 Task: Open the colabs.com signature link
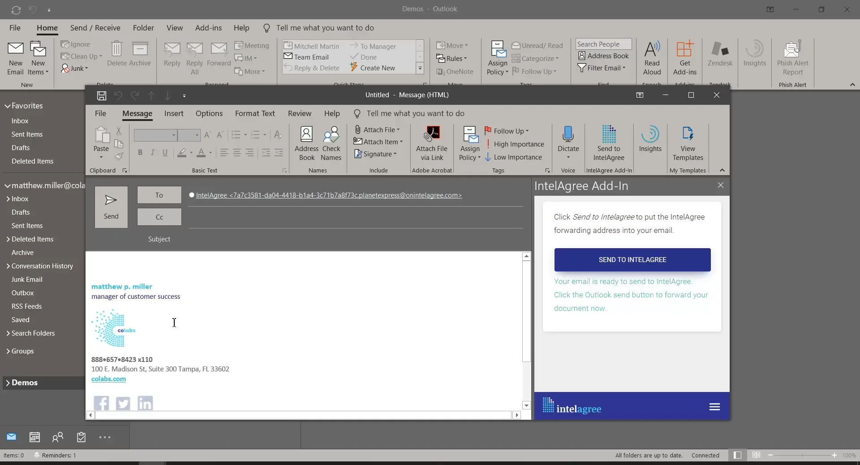tap(108, 379)
